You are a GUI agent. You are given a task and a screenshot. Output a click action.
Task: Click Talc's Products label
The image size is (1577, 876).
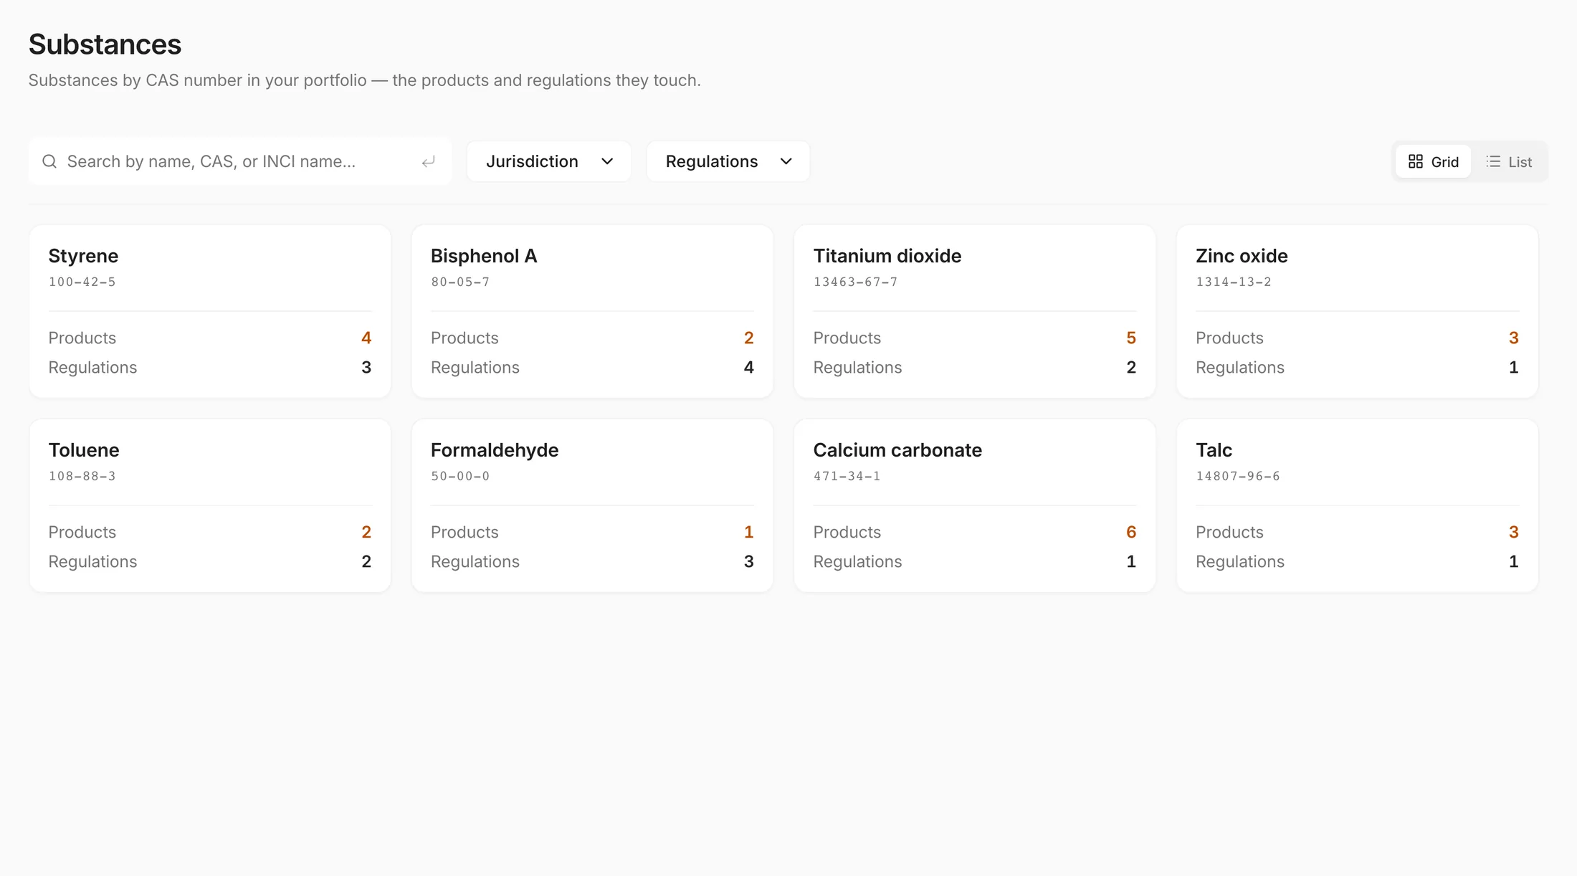[x=1229, y=532]
